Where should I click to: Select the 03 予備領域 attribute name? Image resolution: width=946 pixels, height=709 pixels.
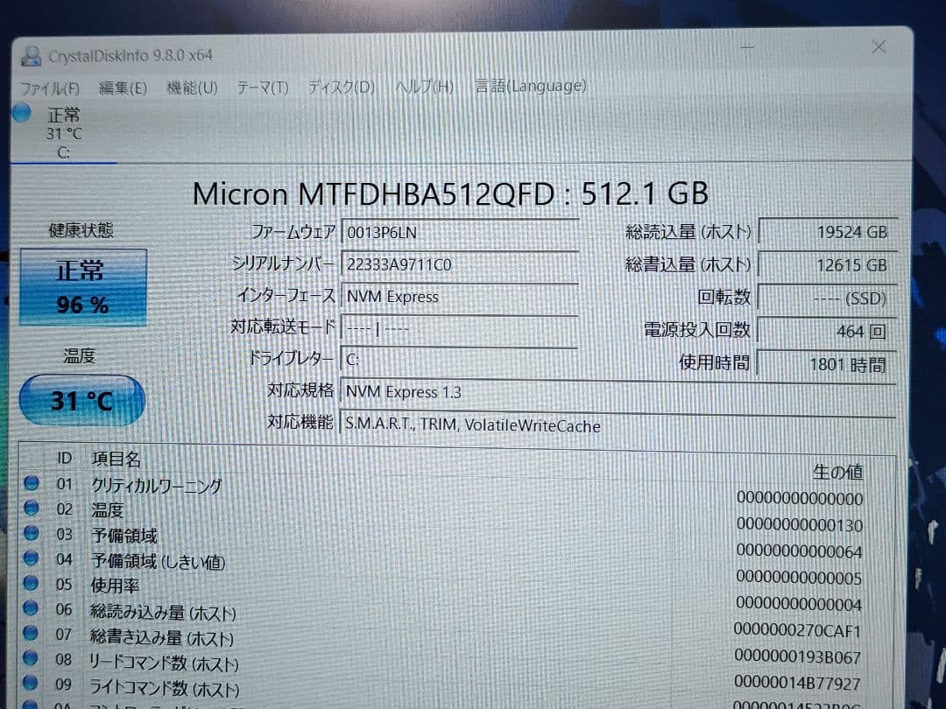[124, 536]
